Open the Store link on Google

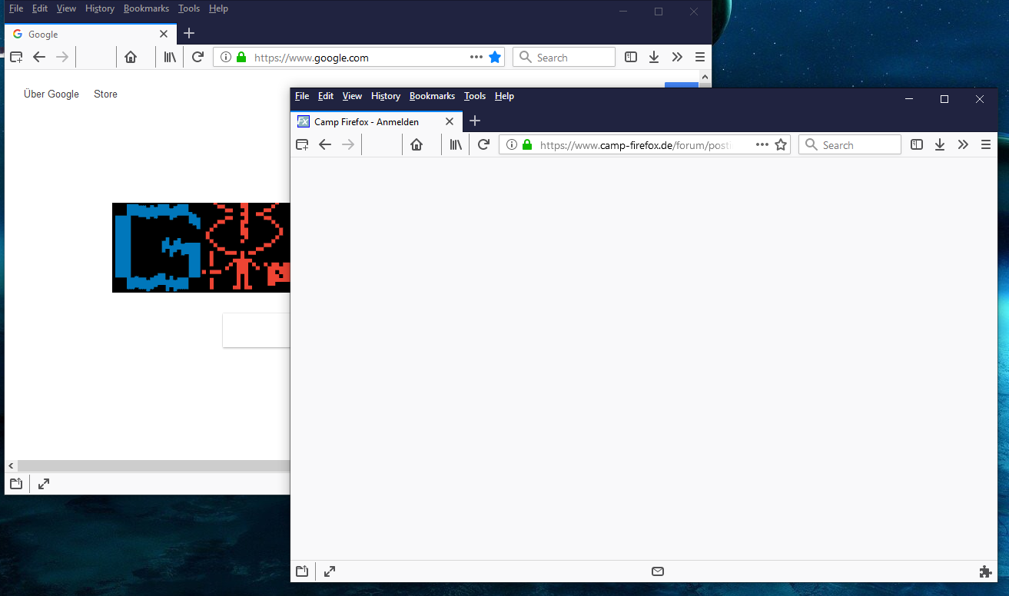point(105,94)
